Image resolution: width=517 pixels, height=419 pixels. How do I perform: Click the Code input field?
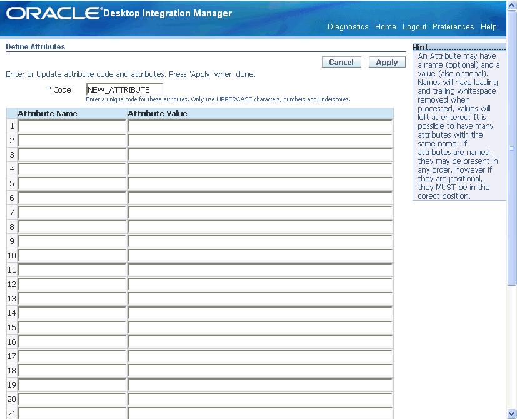[x=123, y=89]
